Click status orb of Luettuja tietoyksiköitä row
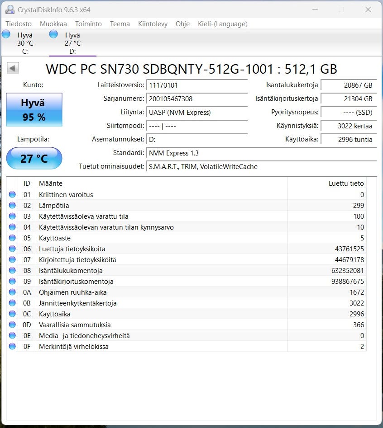 12,249
